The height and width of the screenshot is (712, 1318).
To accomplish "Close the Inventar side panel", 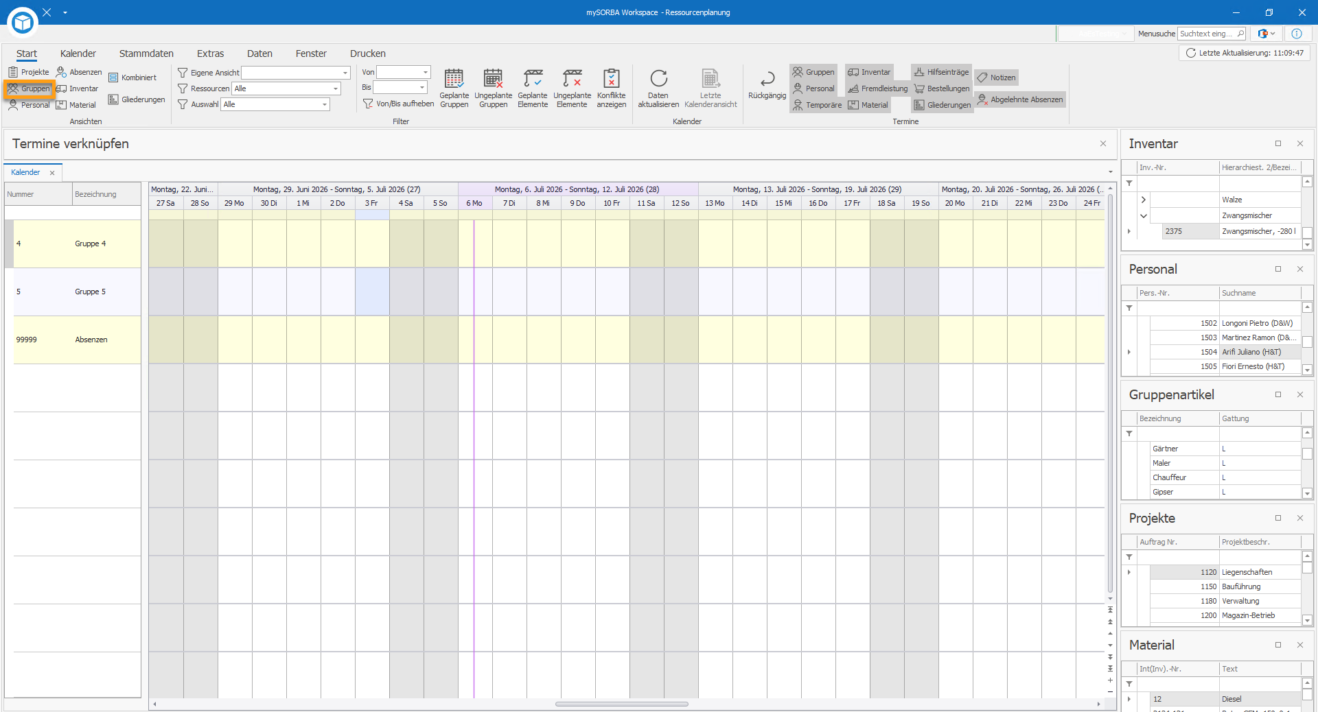I will point(1300,143).
